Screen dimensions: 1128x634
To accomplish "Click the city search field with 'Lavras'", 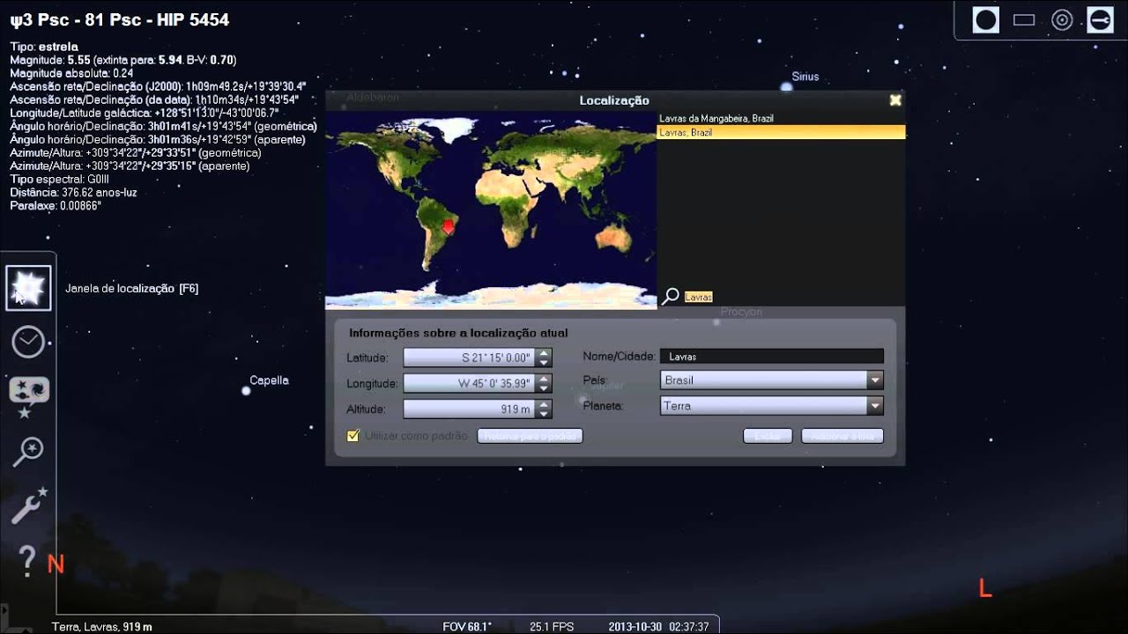I will [x=698, y=298].
